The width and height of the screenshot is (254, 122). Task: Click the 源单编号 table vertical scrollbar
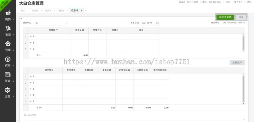(243, 89)
